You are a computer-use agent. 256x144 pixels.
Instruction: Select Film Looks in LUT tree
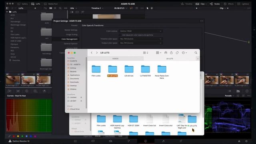point(15,34)
